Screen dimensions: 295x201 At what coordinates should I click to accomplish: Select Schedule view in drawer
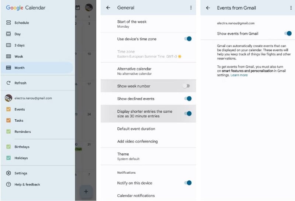[x=37, y=23]
